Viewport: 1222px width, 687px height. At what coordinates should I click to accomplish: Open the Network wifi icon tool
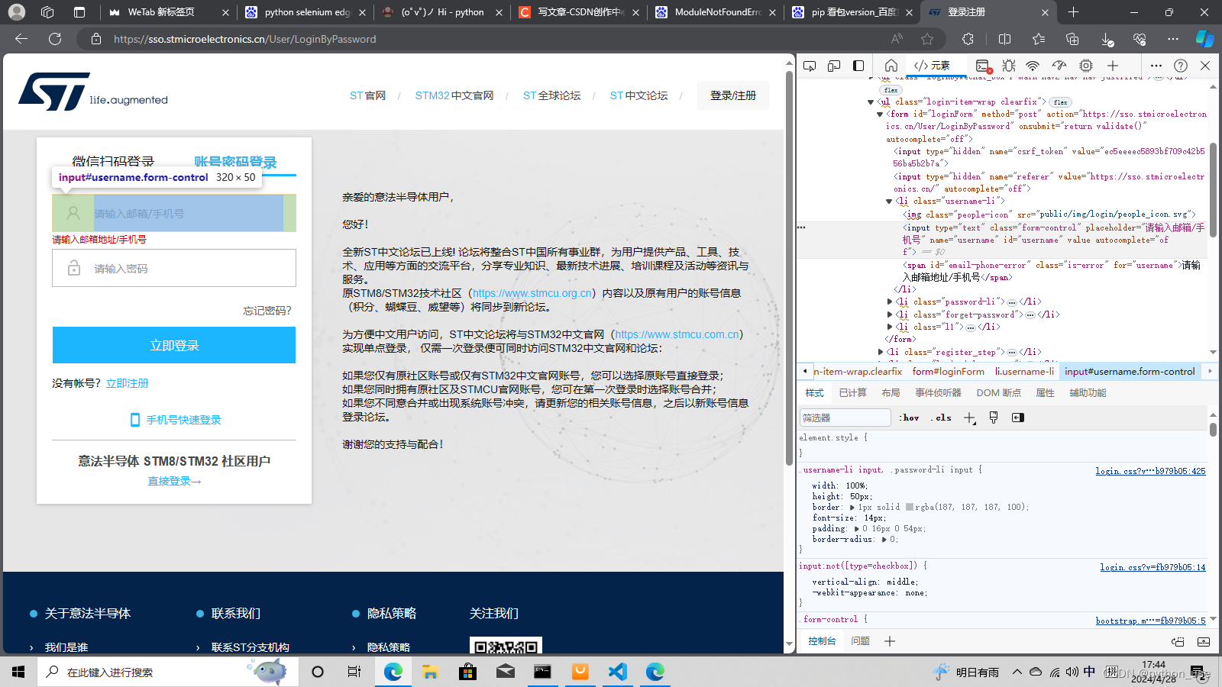pyautogui.click(x=1033, y=66)
